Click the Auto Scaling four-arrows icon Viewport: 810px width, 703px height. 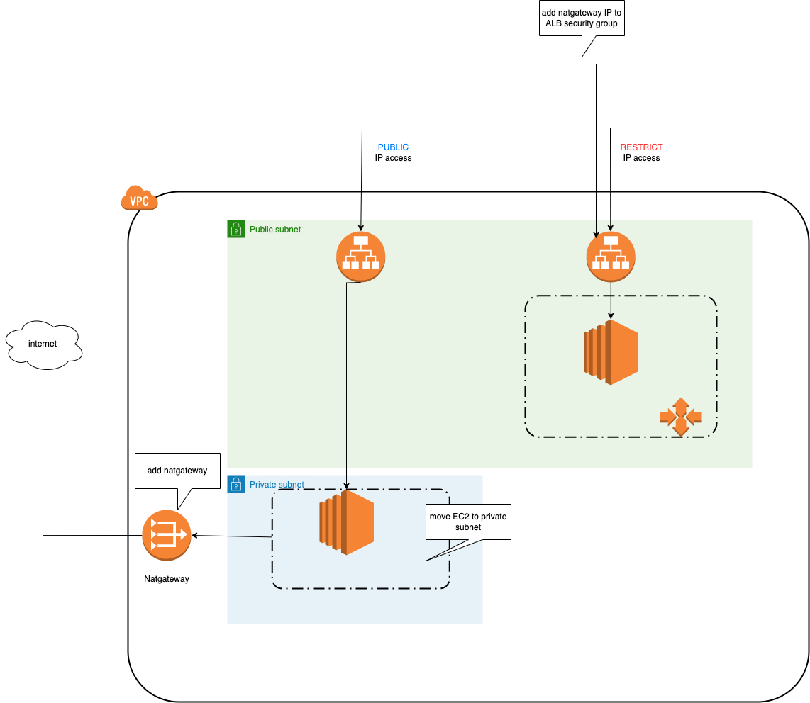[x=680, y=417]
